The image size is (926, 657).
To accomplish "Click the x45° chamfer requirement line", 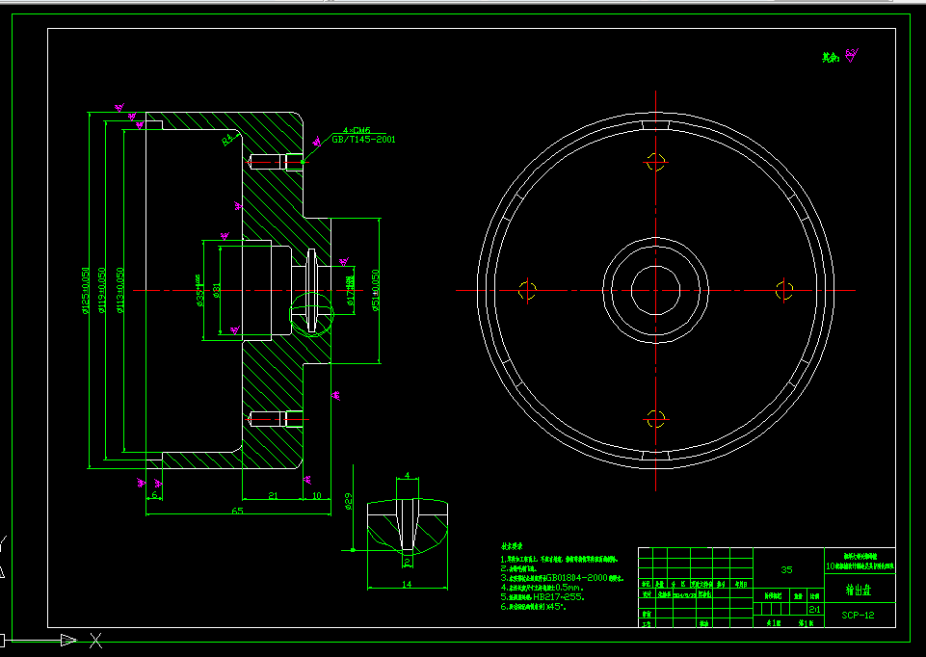I will tap(533, 606).
